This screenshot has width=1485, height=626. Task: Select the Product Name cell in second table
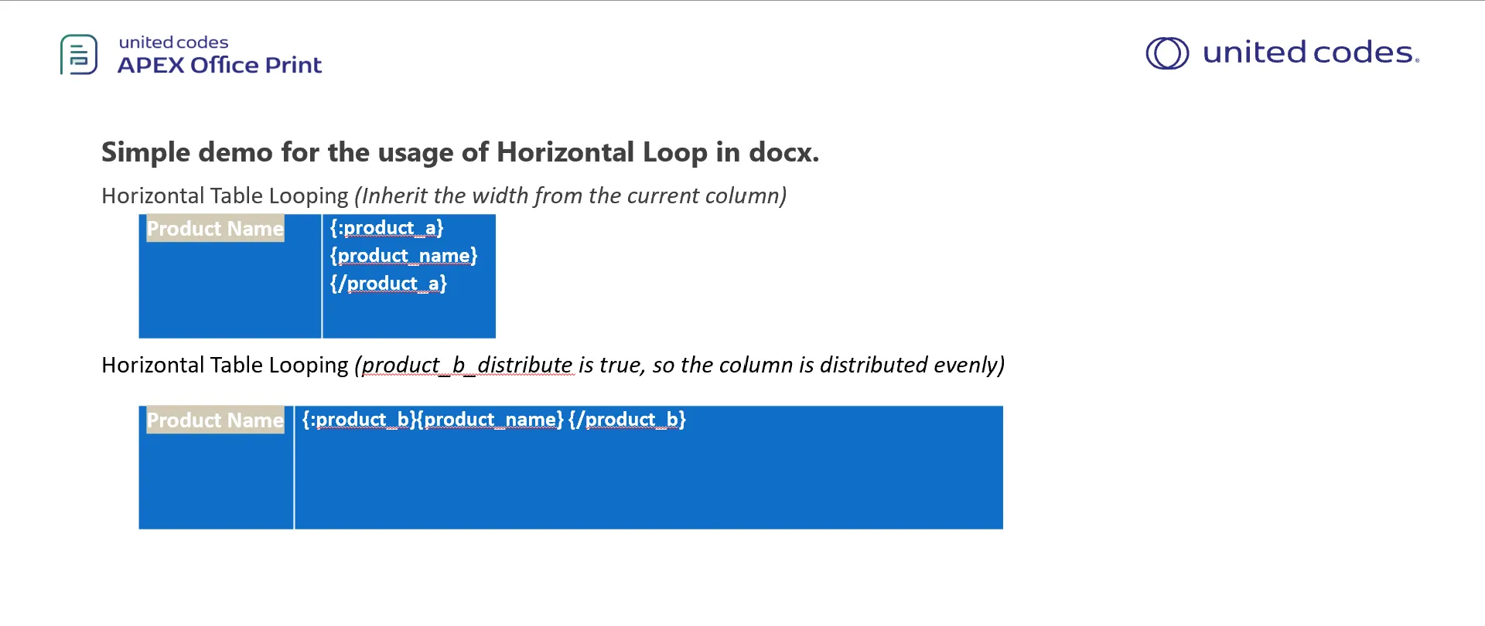pos(216,468)
